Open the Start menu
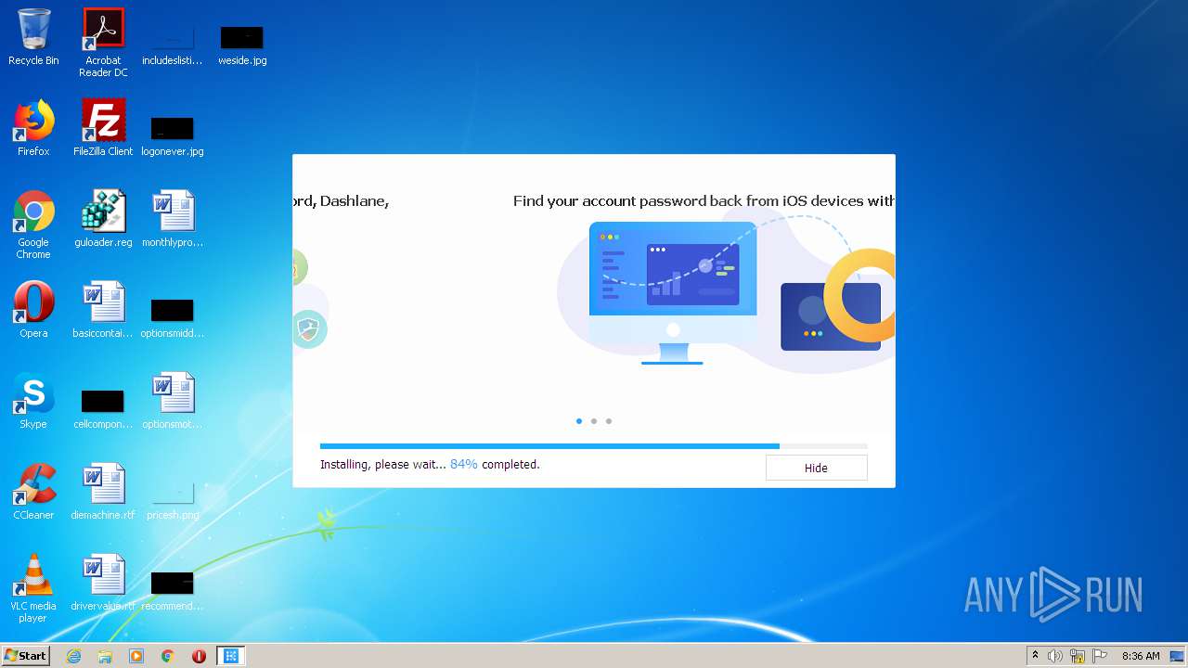This screenshot has height=668, width=1188. [25, 656]
